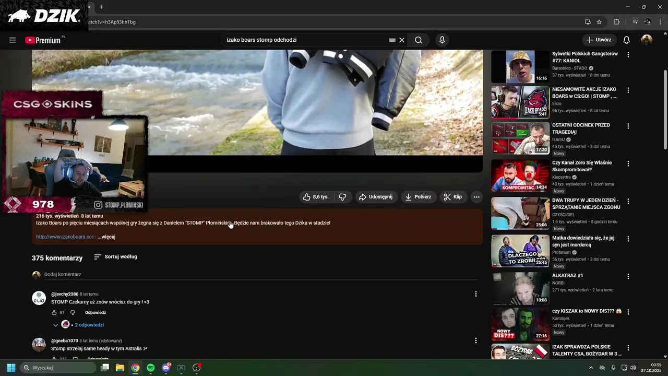Open YouTube notifications bell

(x=627, y=40)
